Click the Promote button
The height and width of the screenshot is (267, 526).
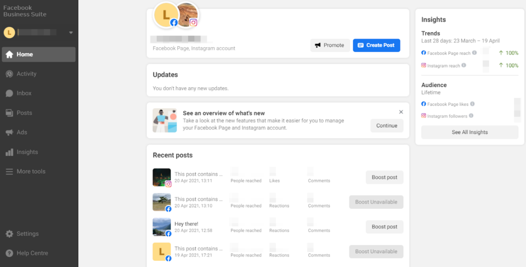(330, 45)
